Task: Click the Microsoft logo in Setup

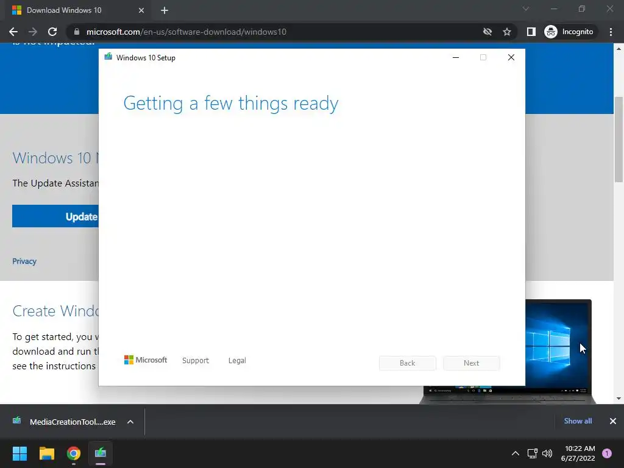Action: (x=145, y=360)
